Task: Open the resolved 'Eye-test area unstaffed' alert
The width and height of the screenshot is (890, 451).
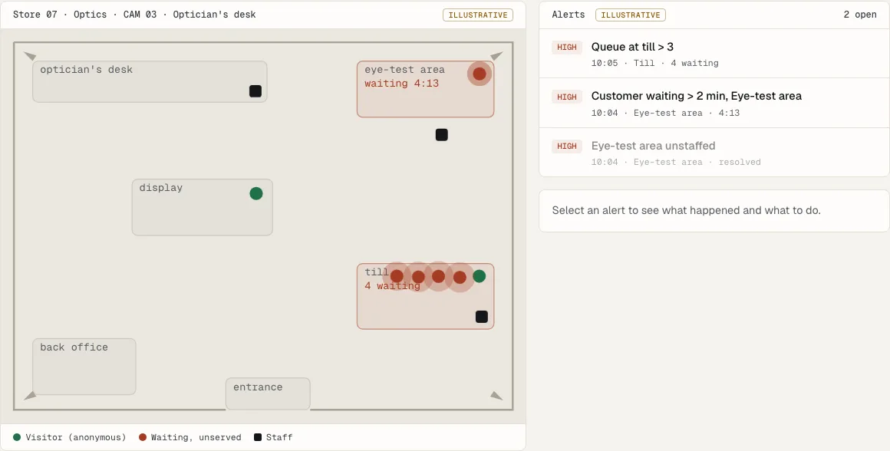Action: [x=714, y=153]
